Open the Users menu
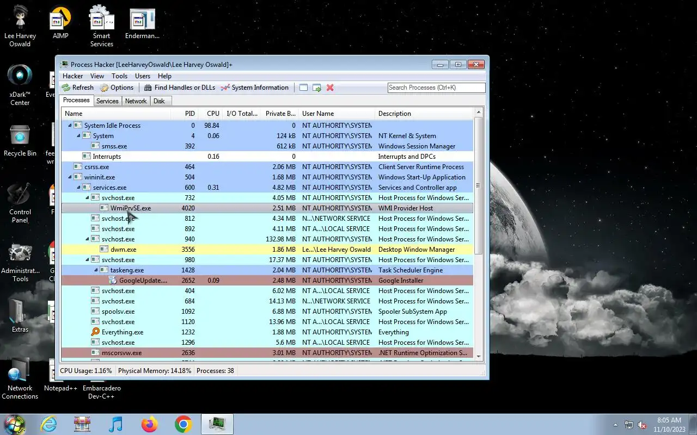This screenshot has height=435, width=697. [143, 76]
